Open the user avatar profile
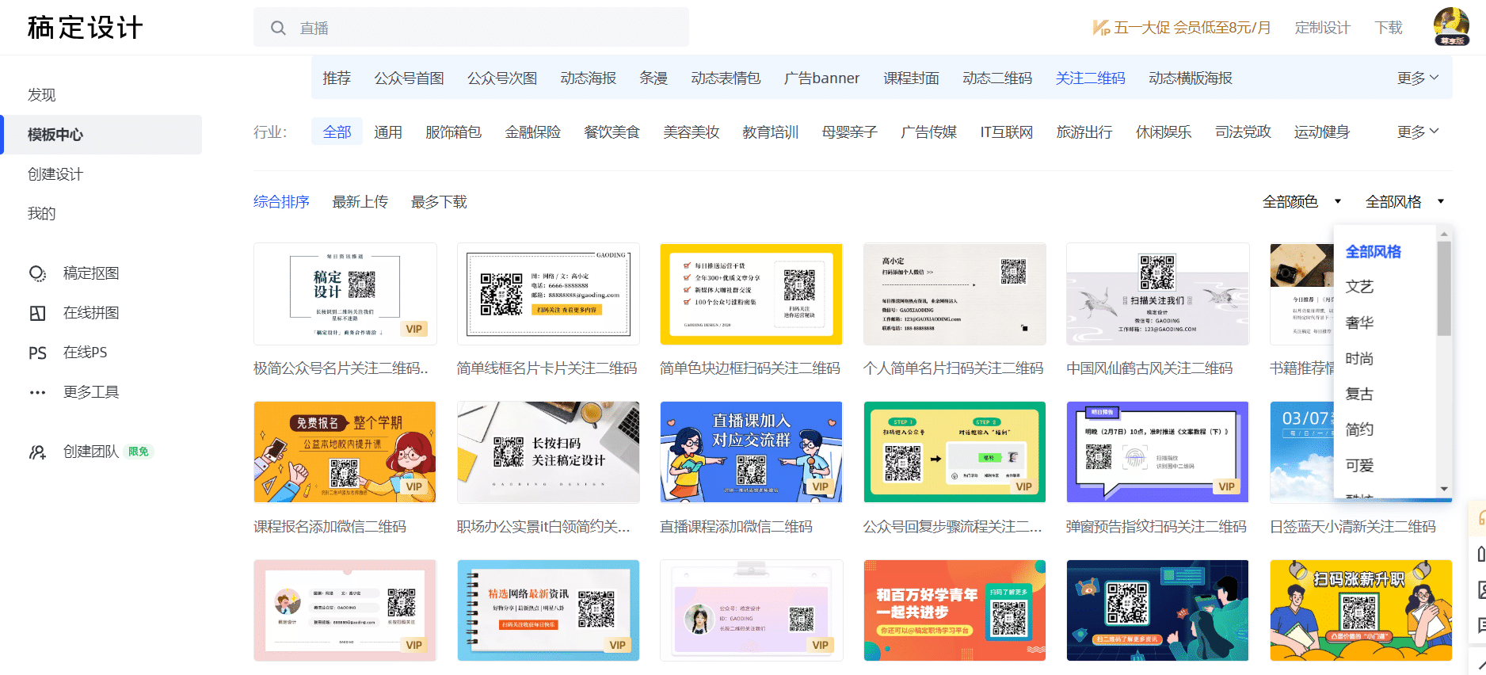The image size is (1486, 675). [x=1451, y=27]
